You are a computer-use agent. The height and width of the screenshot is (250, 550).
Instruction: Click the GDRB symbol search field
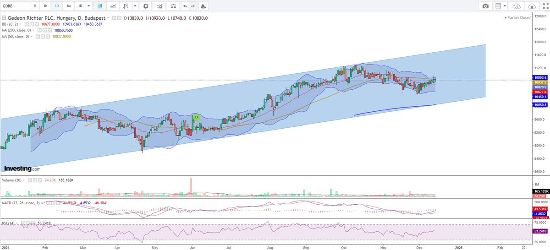click(x=15, y=6)
